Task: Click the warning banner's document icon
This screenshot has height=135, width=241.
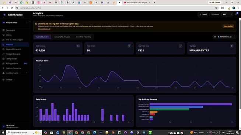Action: click(x=36, y=24)
